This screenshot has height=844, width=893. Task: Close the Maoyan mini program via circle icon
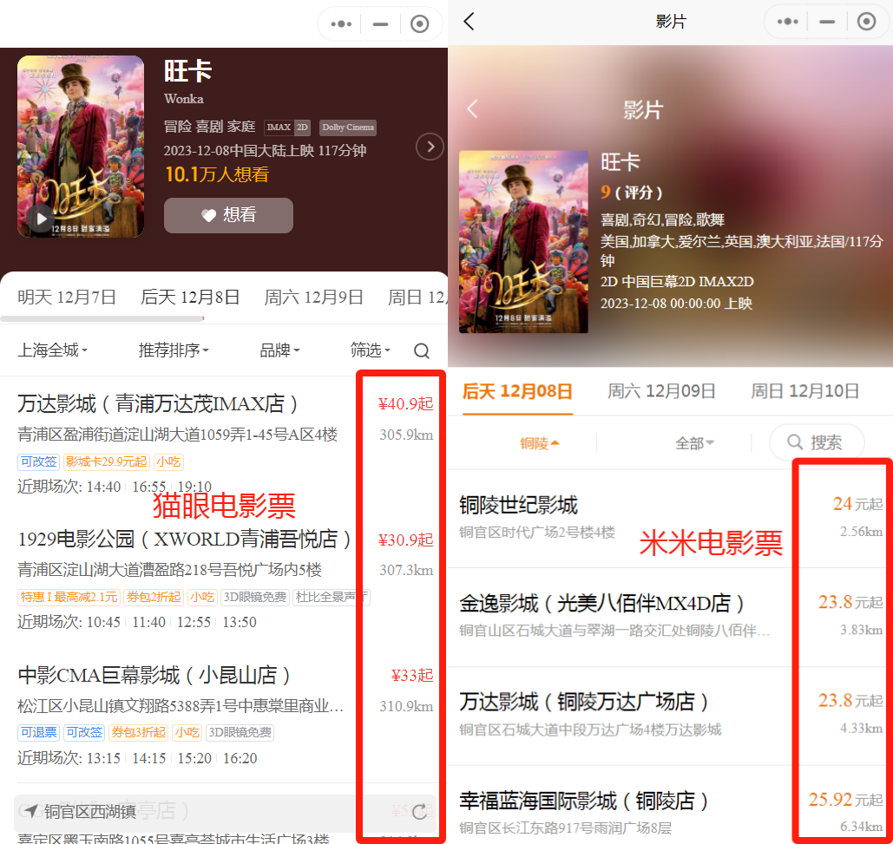(420, 24)
